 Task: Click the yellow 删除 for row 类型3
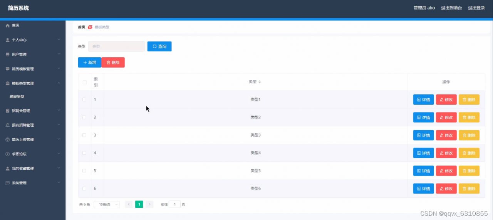pos(469,135)
